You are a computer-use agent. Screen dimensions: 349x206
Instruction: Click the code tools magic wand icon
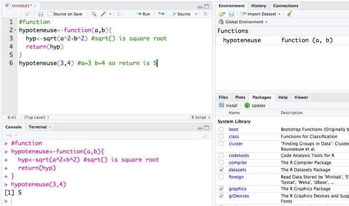pos(104,14)
